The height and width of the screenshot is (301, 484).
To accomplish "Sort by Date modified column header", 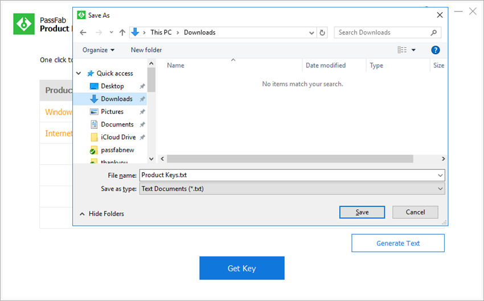I will [x=325, y=66].
